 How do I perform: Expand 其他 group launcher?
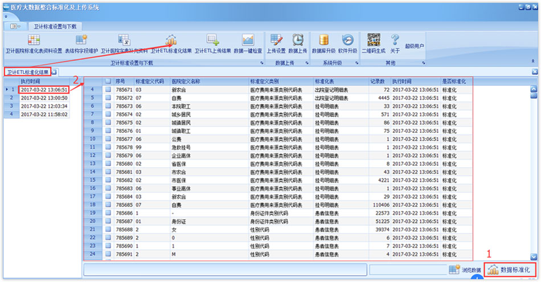423,63
